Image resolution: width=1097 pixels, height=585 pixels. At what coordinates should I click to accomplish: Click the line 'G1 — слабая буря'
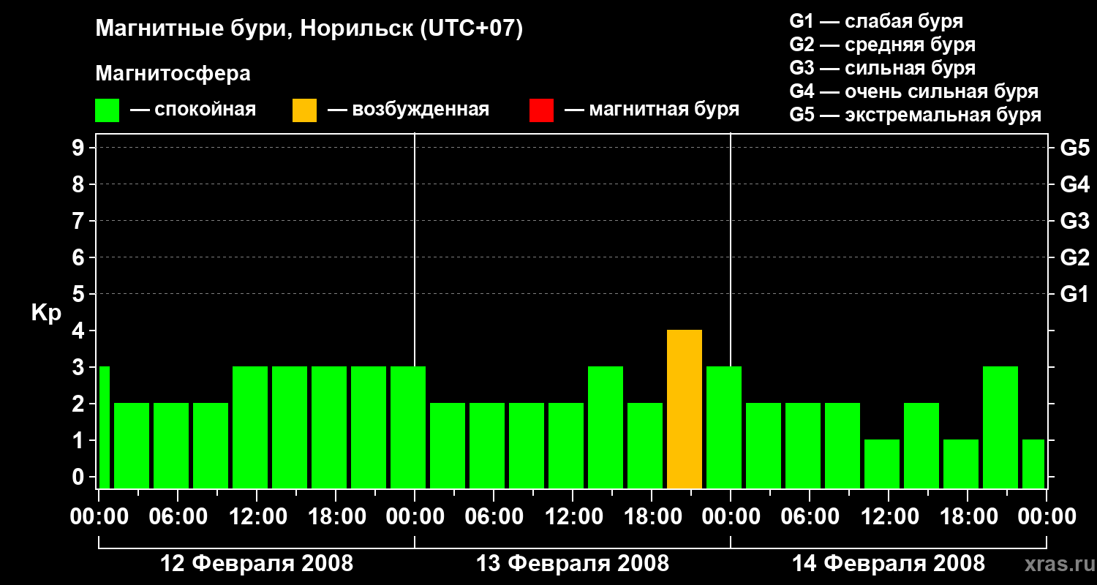(x=876, y=21)
